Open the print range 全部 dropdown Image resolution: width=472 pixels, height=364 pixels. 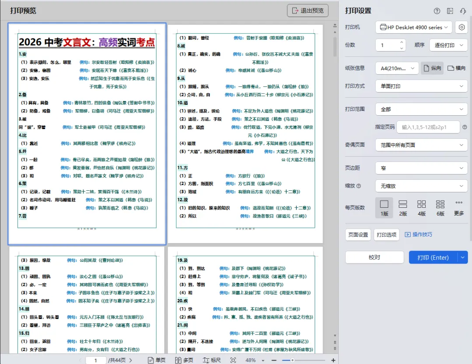(x=421, y=110)
